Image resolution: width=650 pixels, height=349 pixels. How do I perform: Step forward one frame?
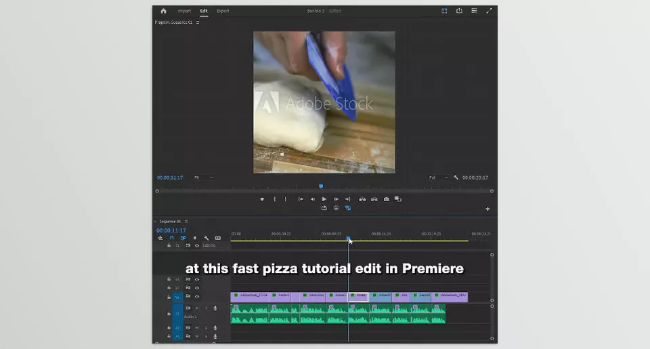336,199
